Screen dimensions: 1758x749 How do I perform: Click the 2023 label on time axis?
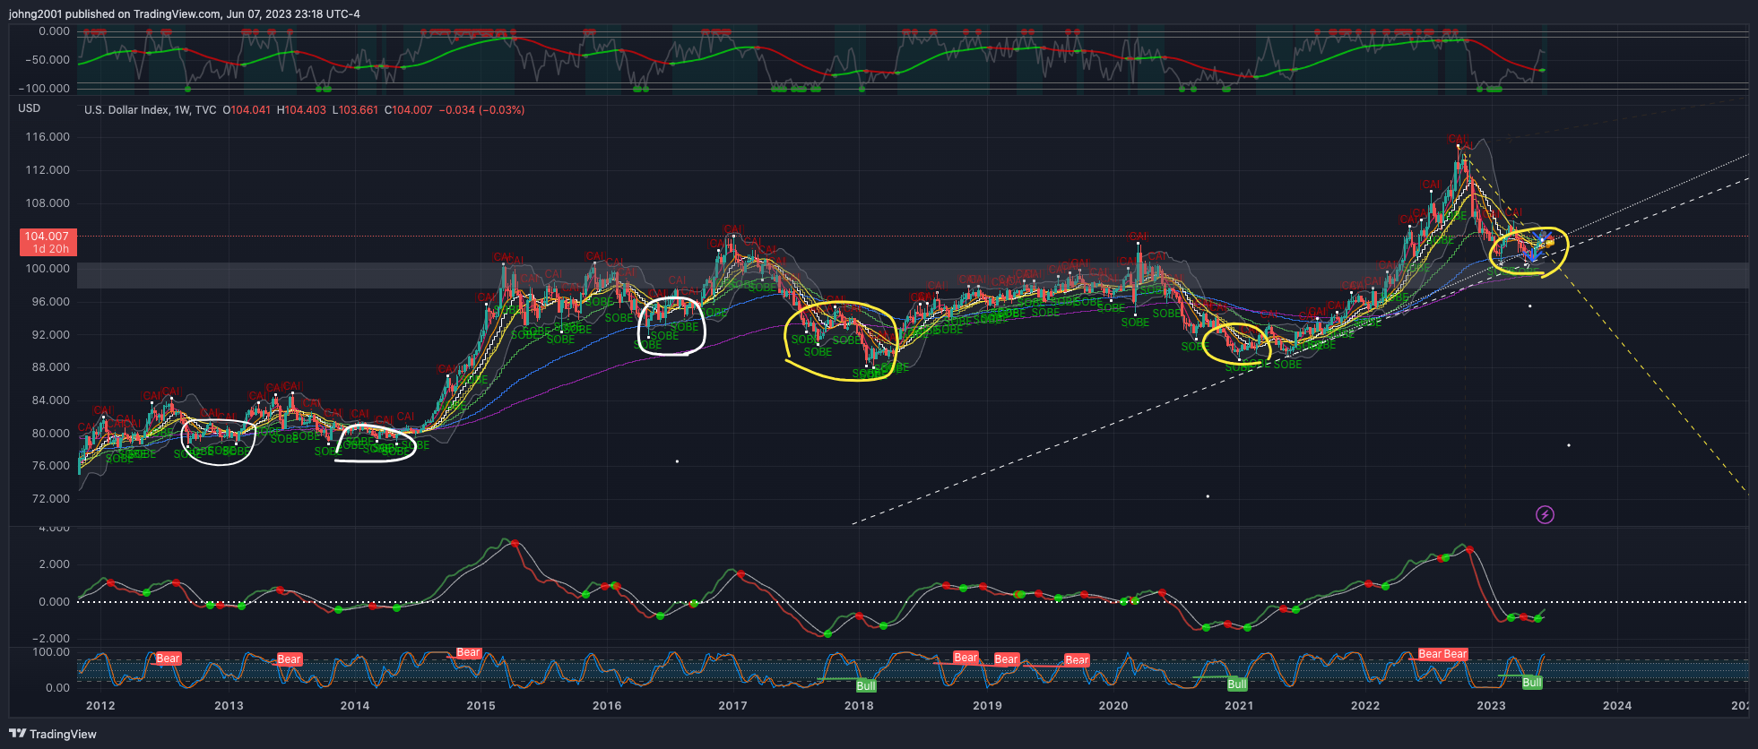point(1492,706)
